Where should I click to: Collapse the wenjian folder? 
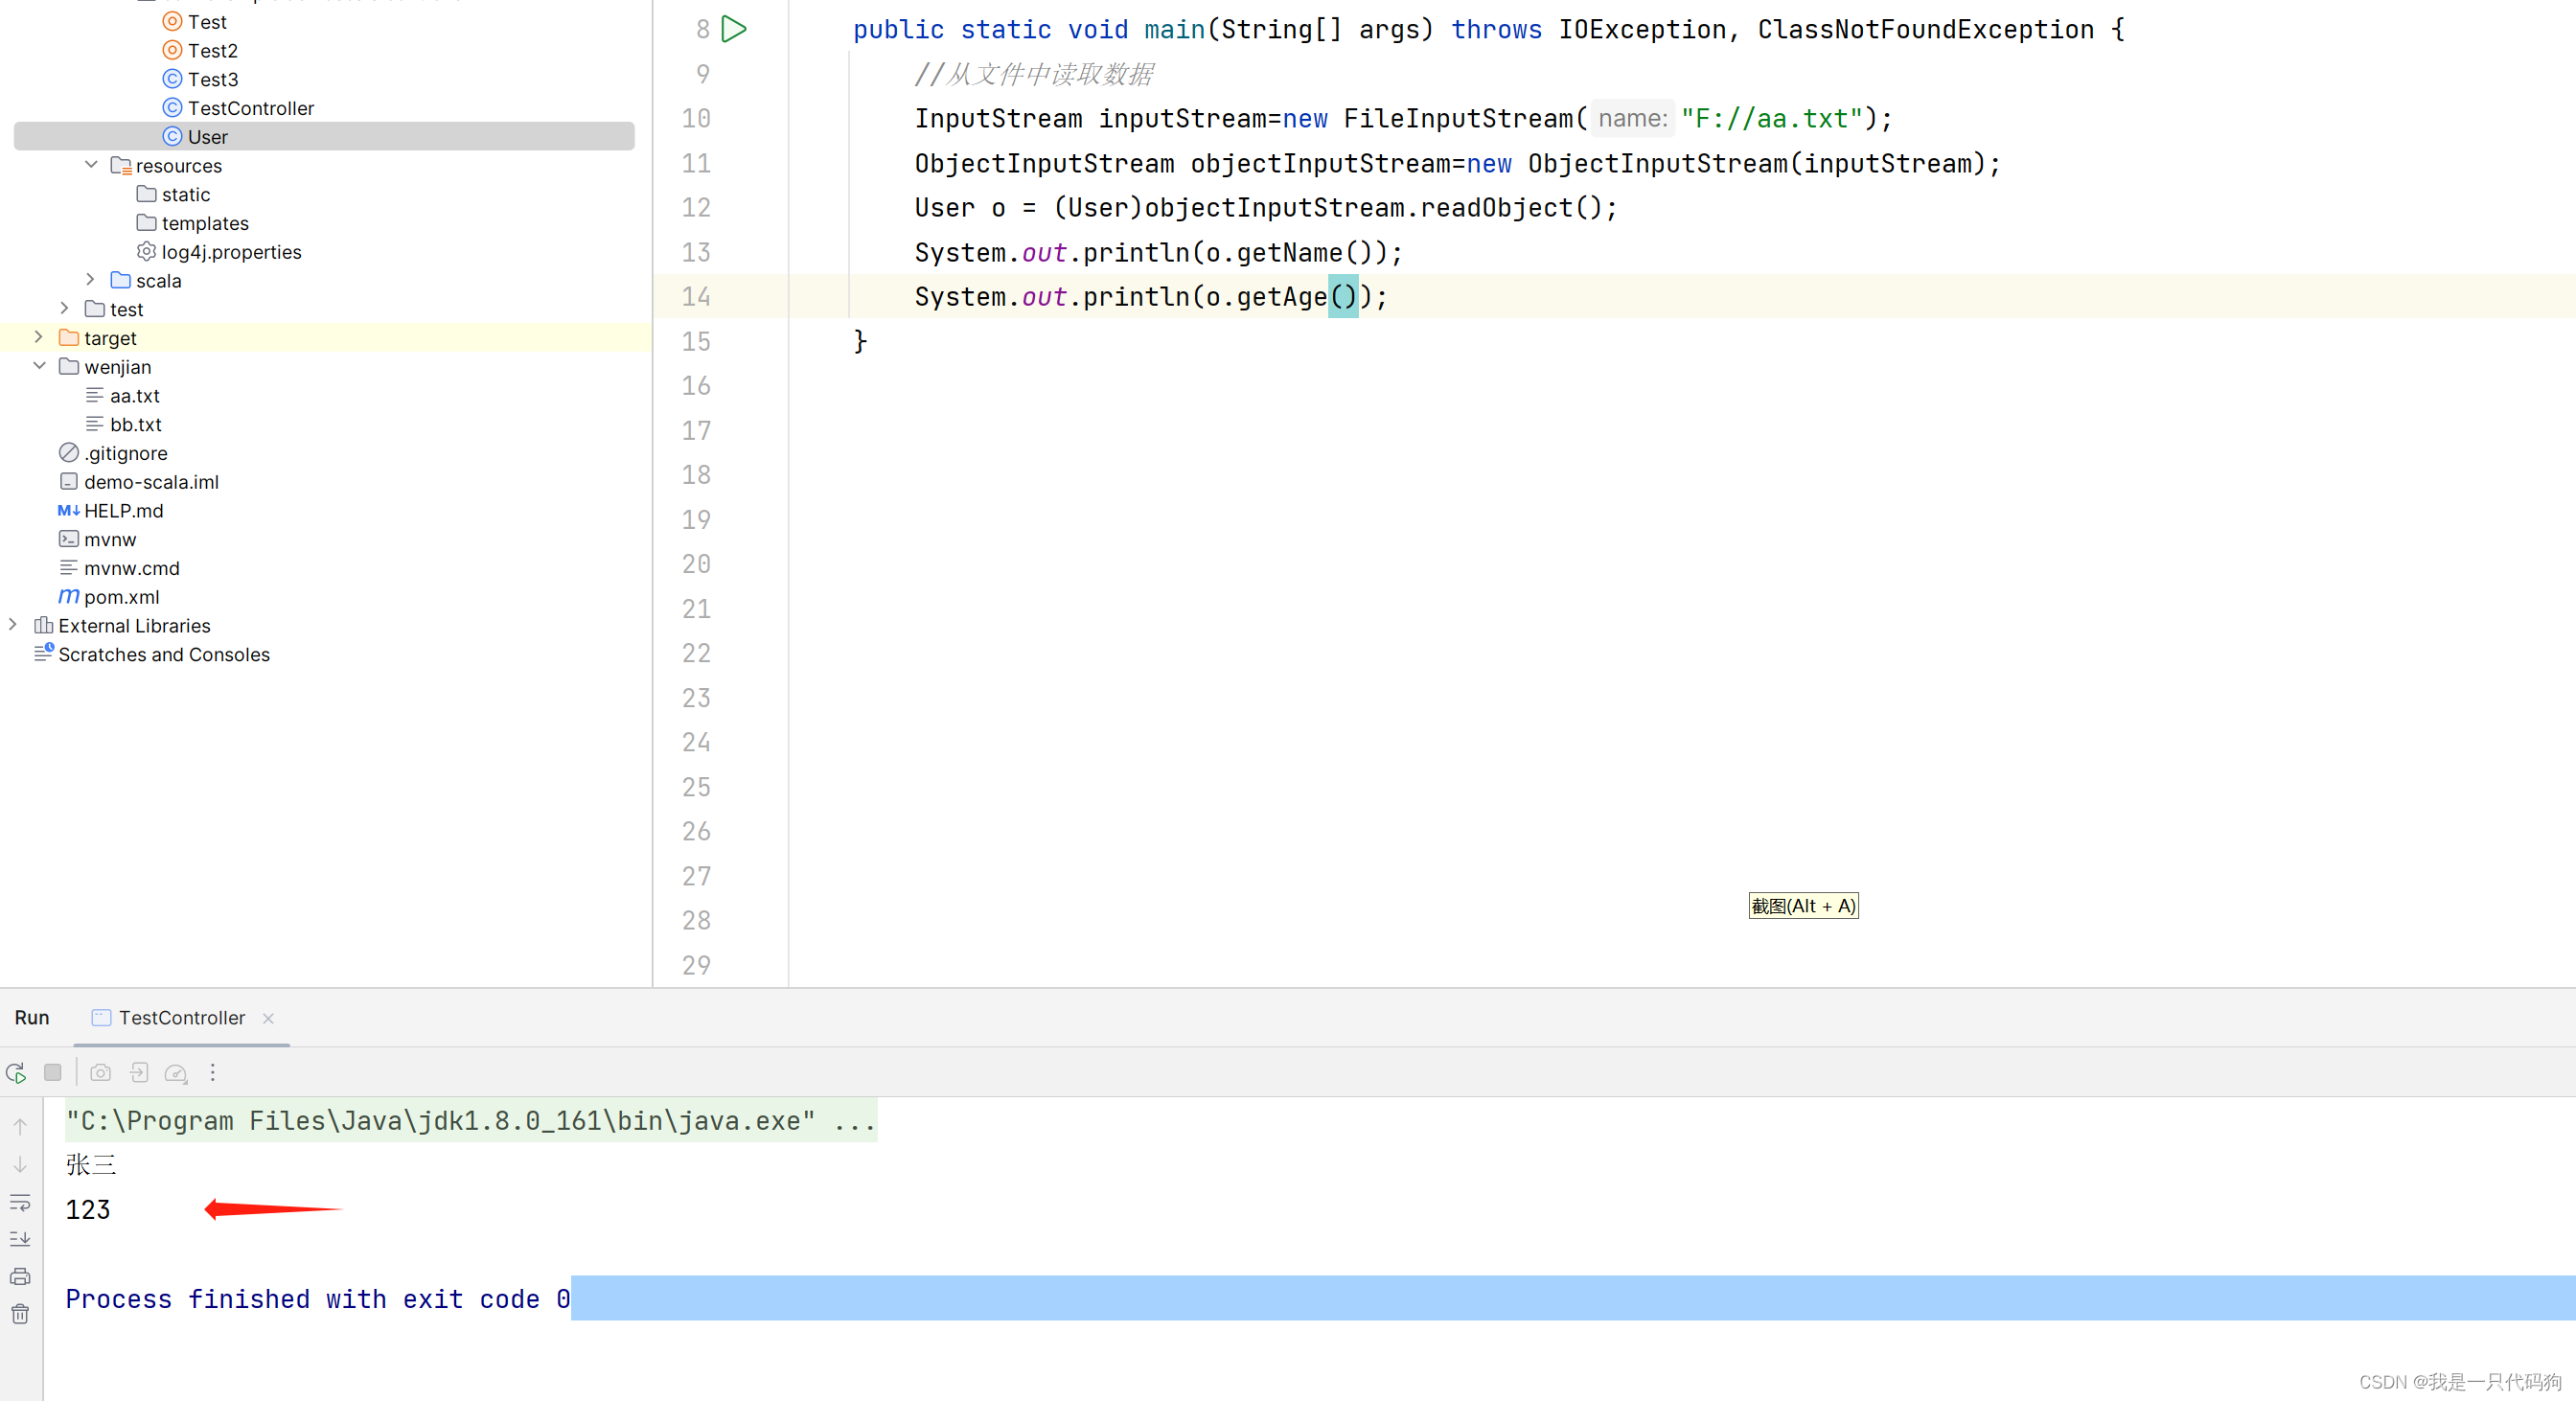coord(39,367)
